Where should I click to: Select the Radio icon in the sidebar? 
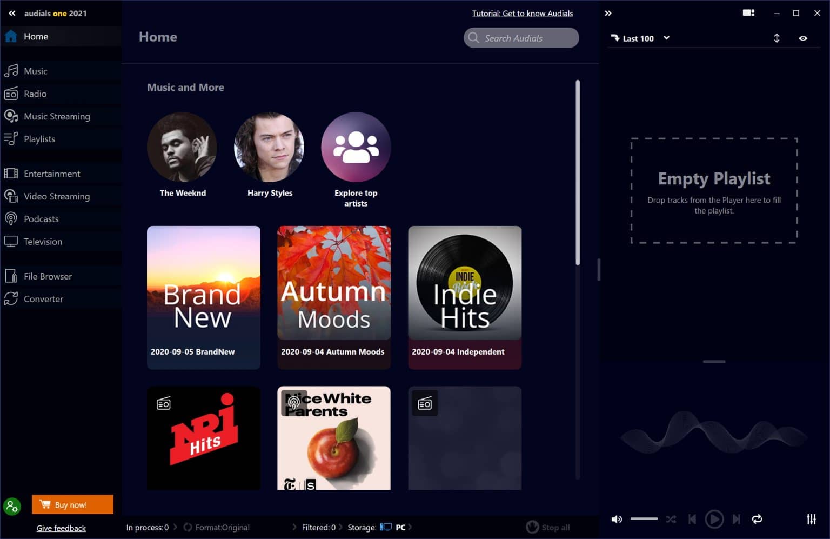pos(11,94)
